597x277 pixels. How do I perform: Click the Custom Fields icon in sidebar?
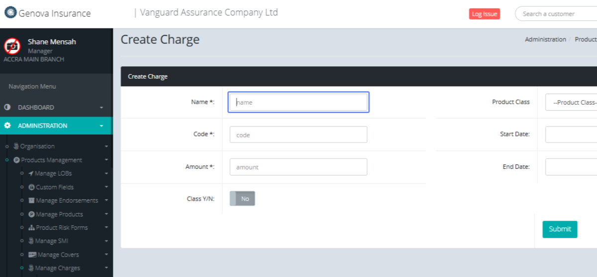[x=31, y=187]
